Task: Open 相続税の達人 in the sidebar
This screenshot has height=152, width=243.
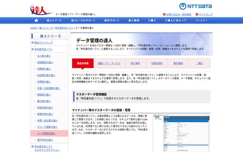Action: [44, 95]
